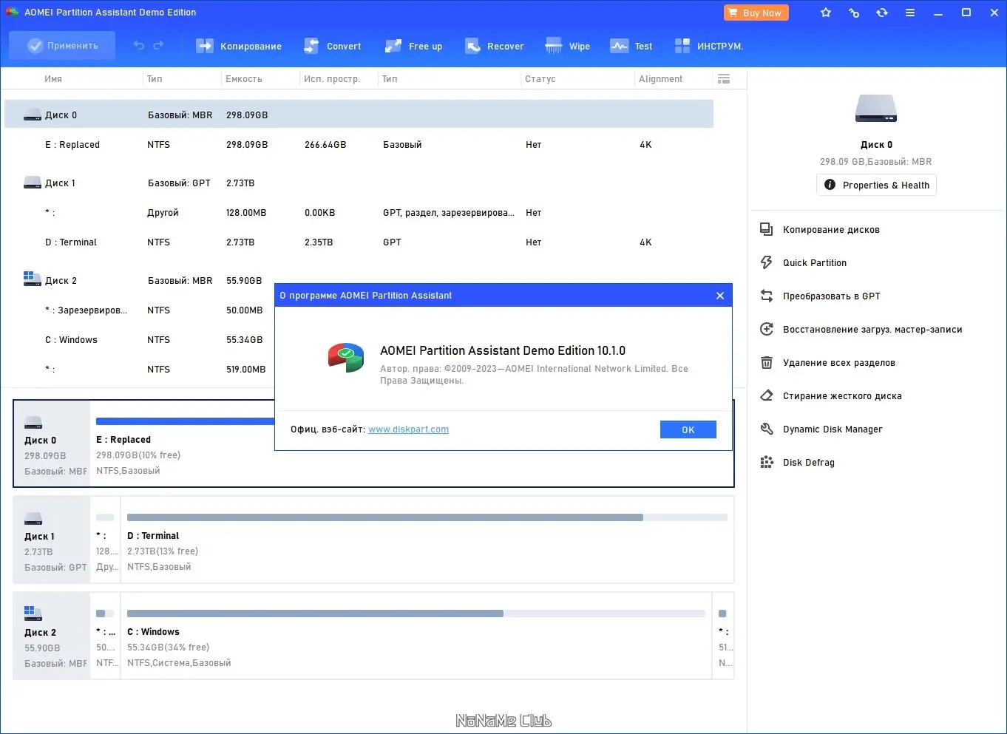
Task: Open Properties & Health for Диск 0
Action: point(876,185)
